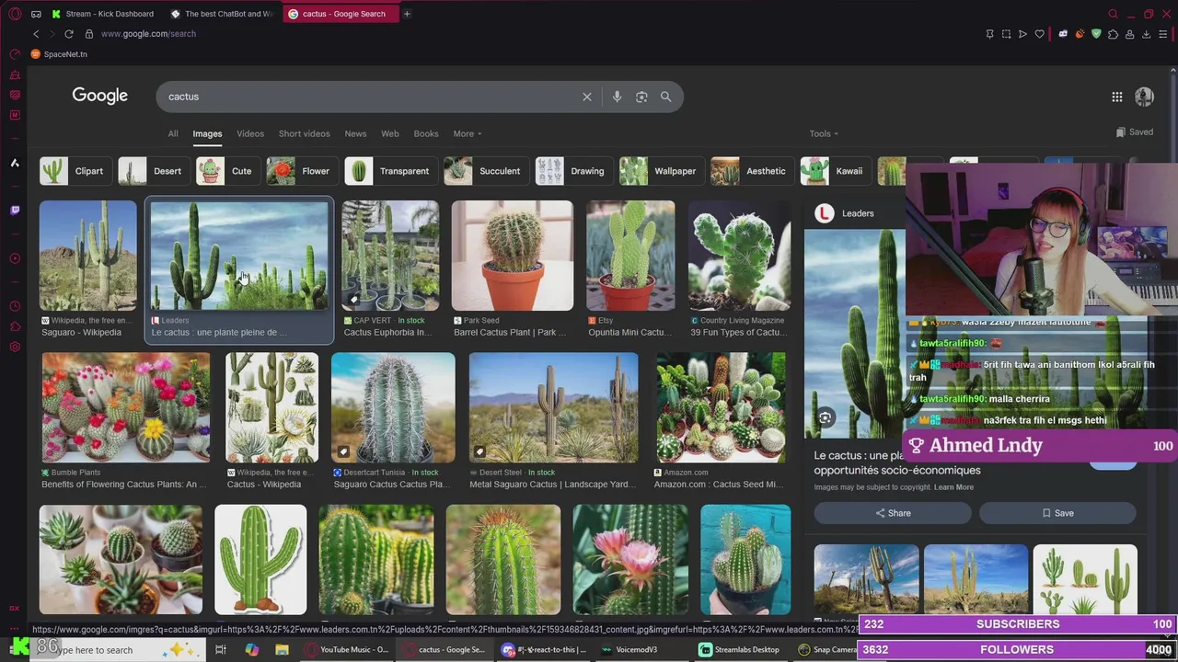Open settings gear in Opera sidebar

15,347
